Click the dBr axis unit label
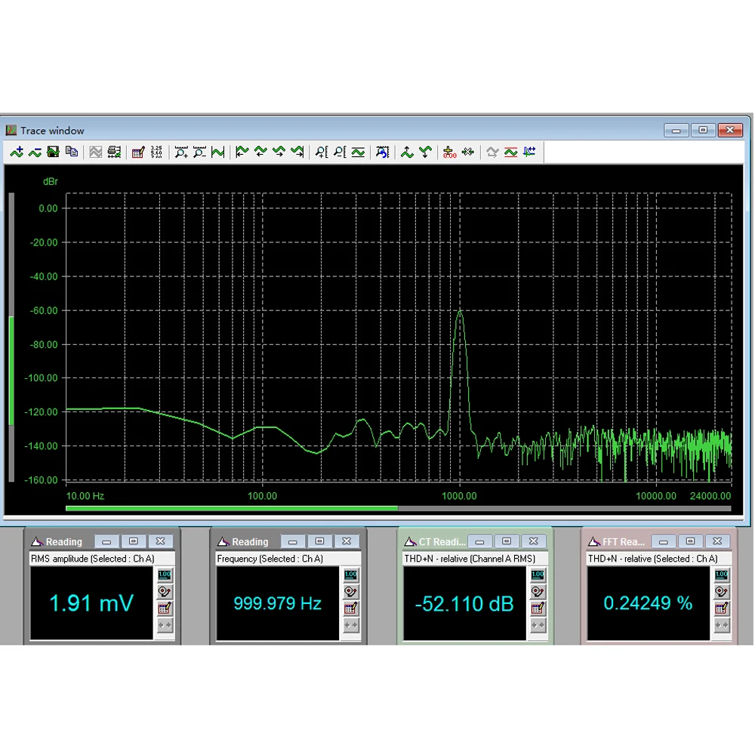The image size is (755, 755). (51, 181)
